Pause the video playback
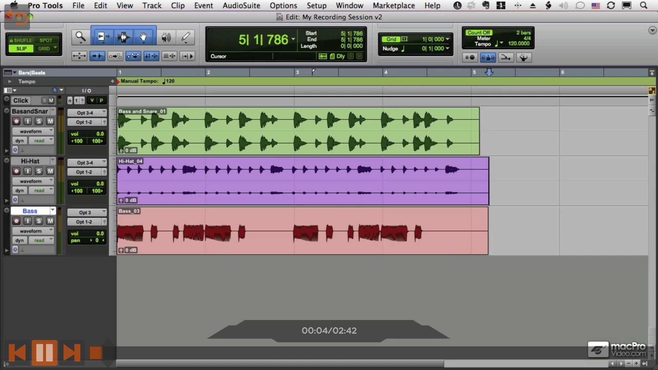The width and height of the screenshot is (658, 370). (x=44, y=353)
